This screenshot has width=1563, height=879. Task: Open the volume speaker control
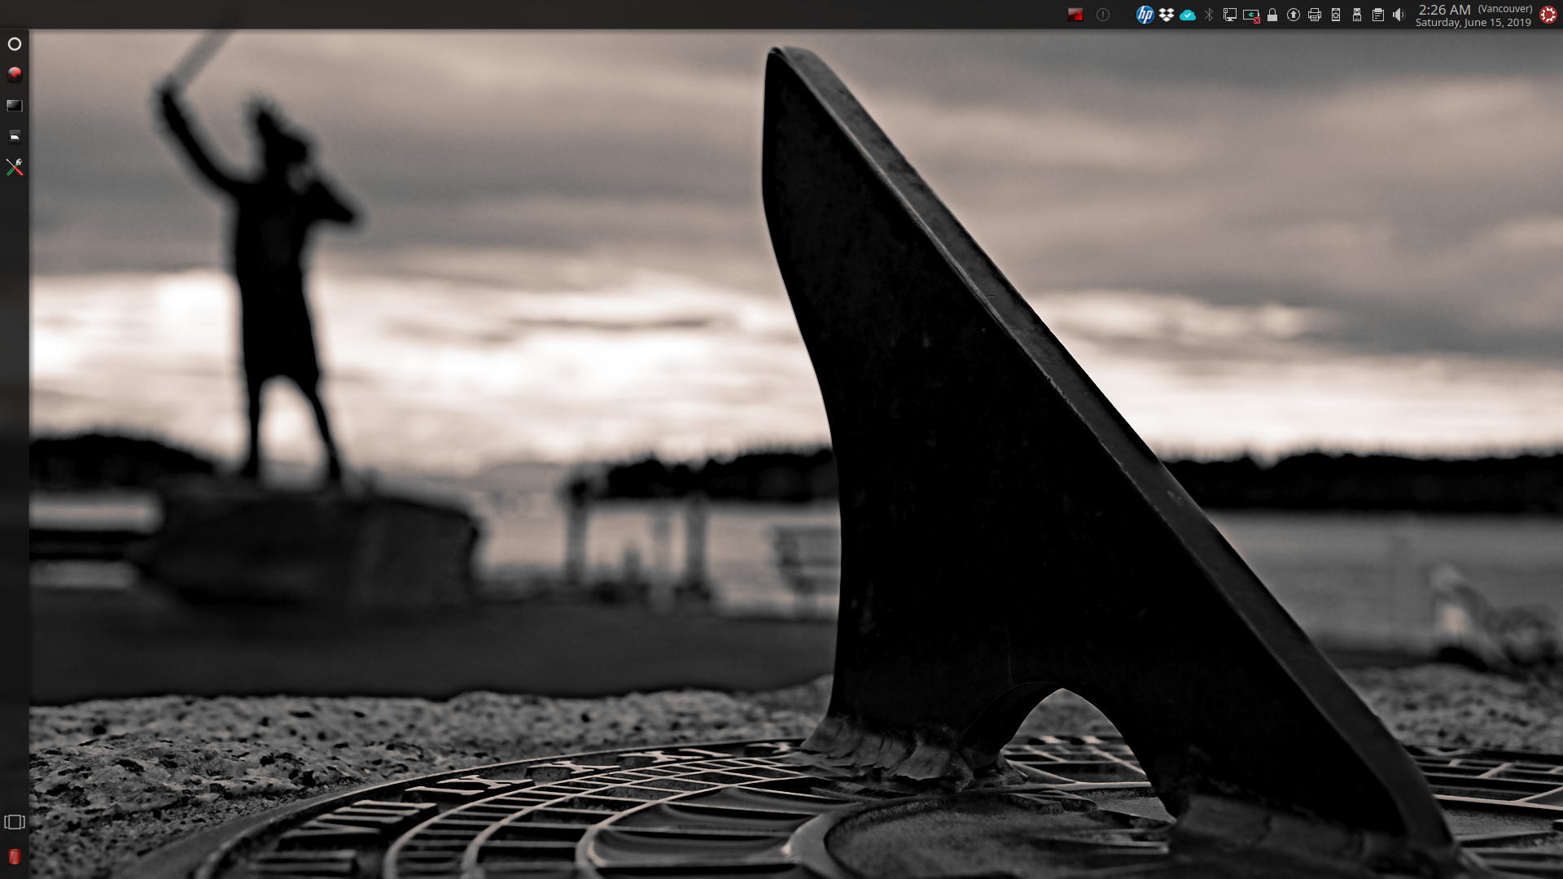(1399, 15)
